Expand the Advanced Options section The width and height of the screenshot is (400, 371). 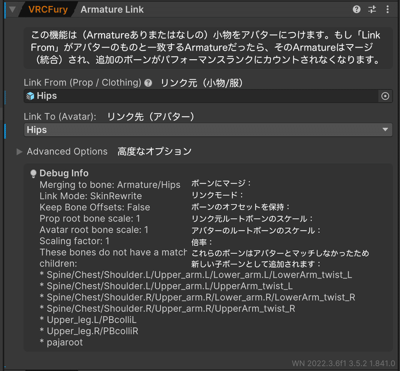click(x=19, y=151)
